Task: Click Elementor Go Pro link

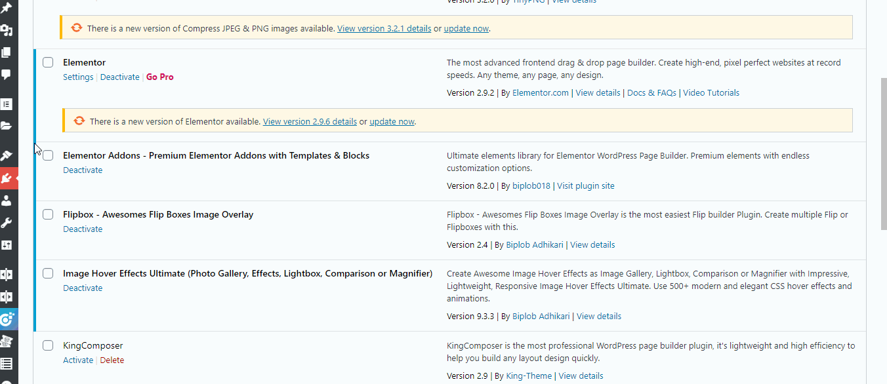Action: point(160,77)
